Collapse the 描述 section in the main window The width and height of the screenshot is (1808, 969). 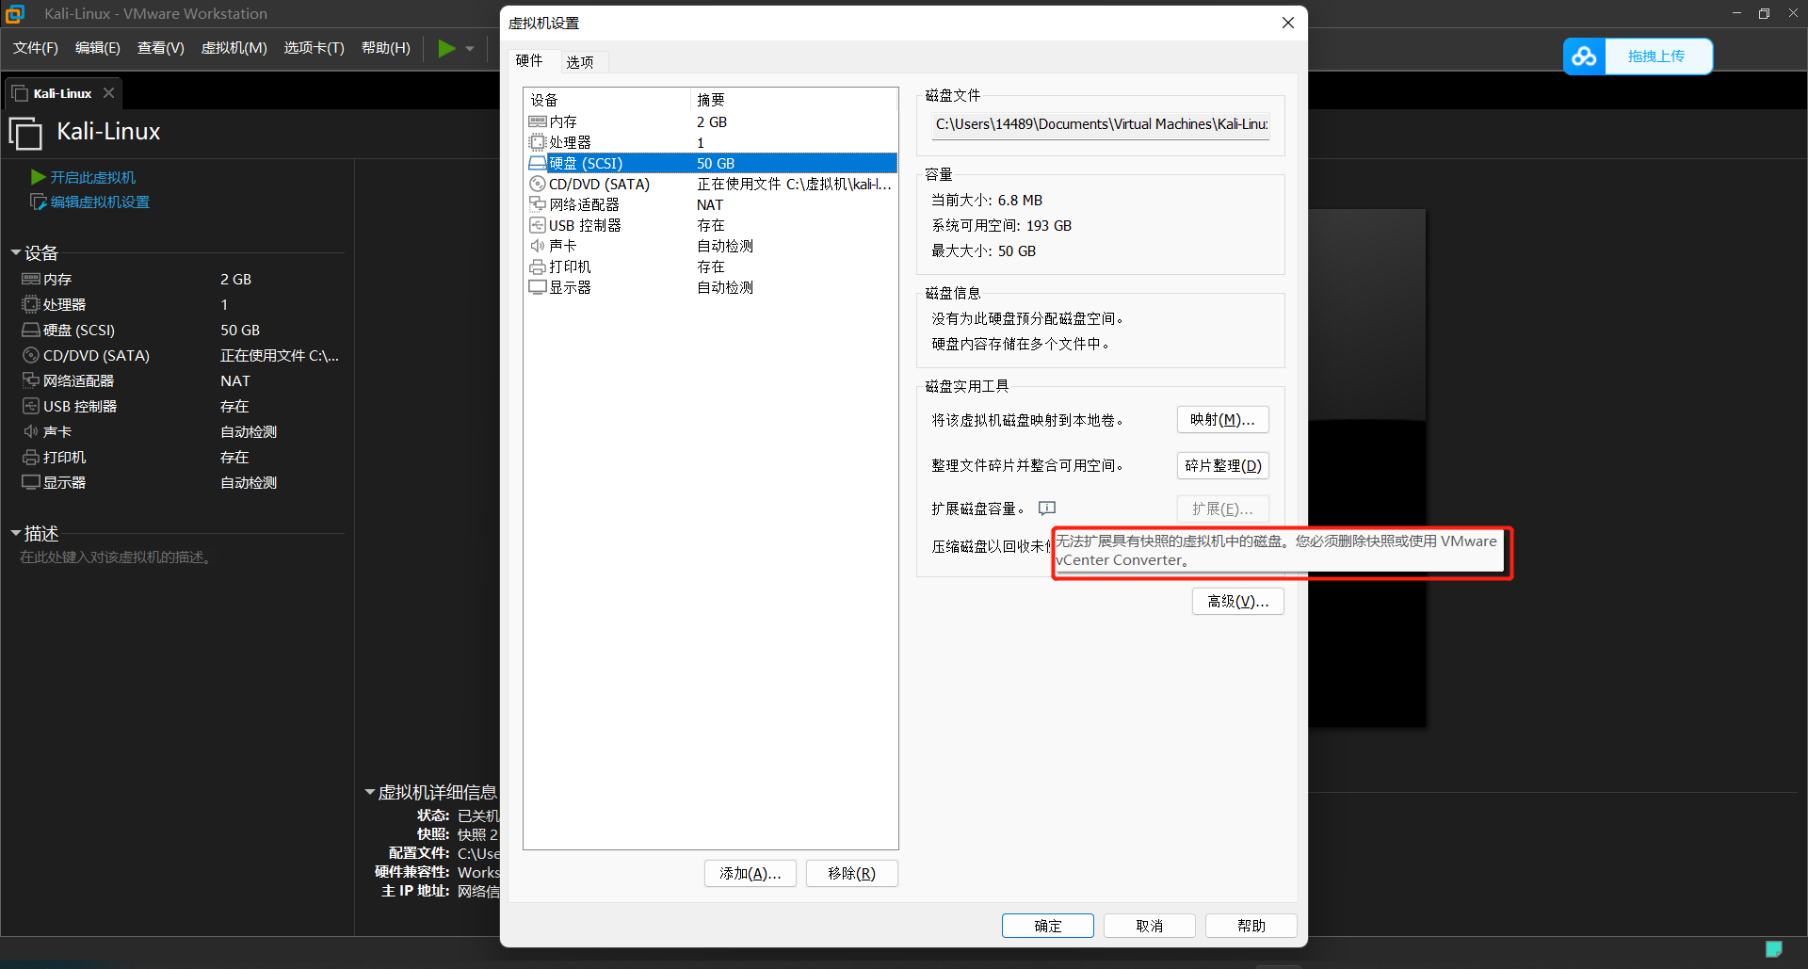[x=16, y=533]
